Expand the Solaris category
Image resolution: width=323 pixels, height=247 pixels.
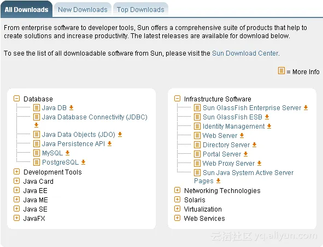pos(177,200)
